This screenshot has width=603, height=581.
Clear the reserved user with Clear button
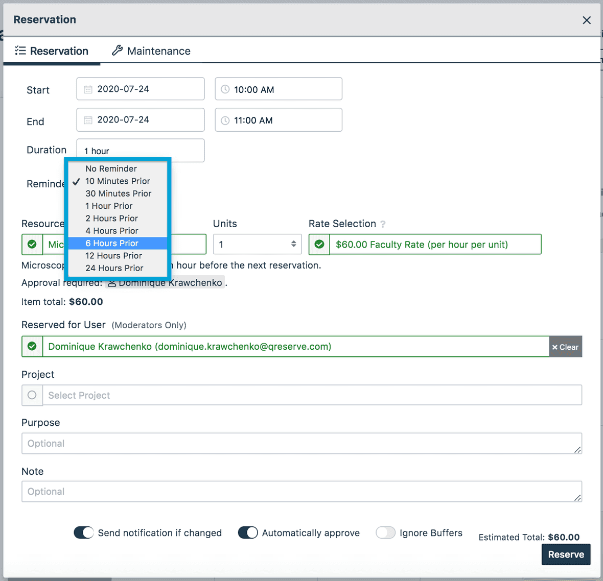point(565,347)
